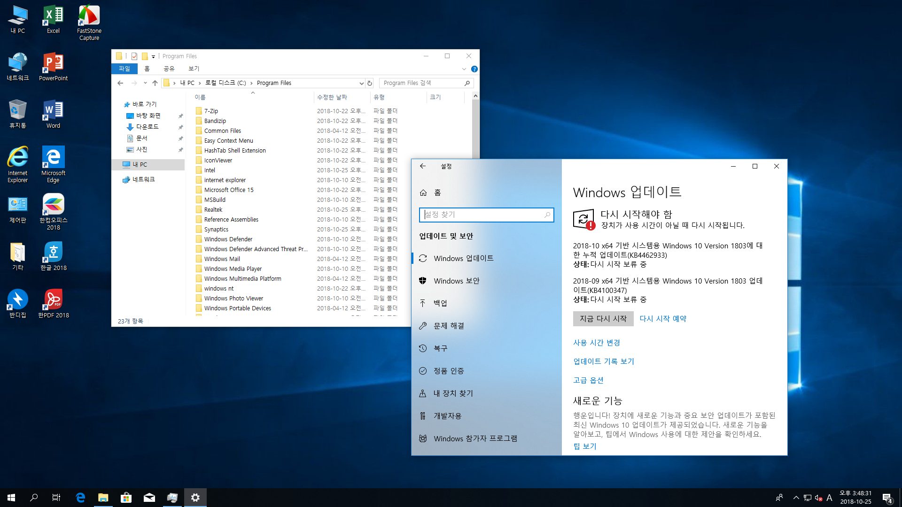Screen dimensions: 902x507
Task: Open the 사용 시간 변경 link
Action: (597, 343)
